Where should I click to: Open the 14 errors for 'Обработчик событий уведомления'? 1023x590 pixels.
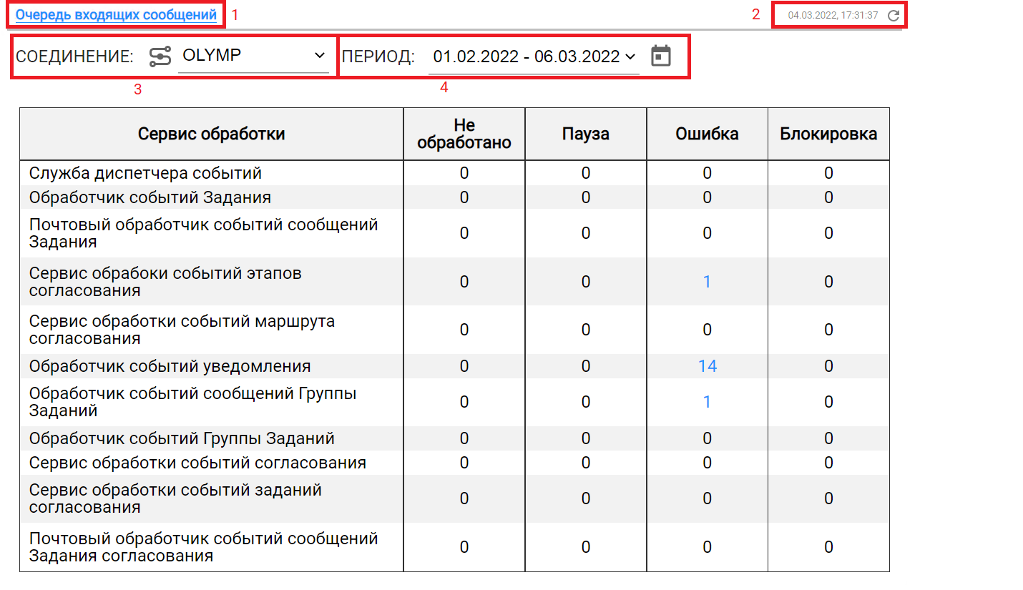click(707, 366)
